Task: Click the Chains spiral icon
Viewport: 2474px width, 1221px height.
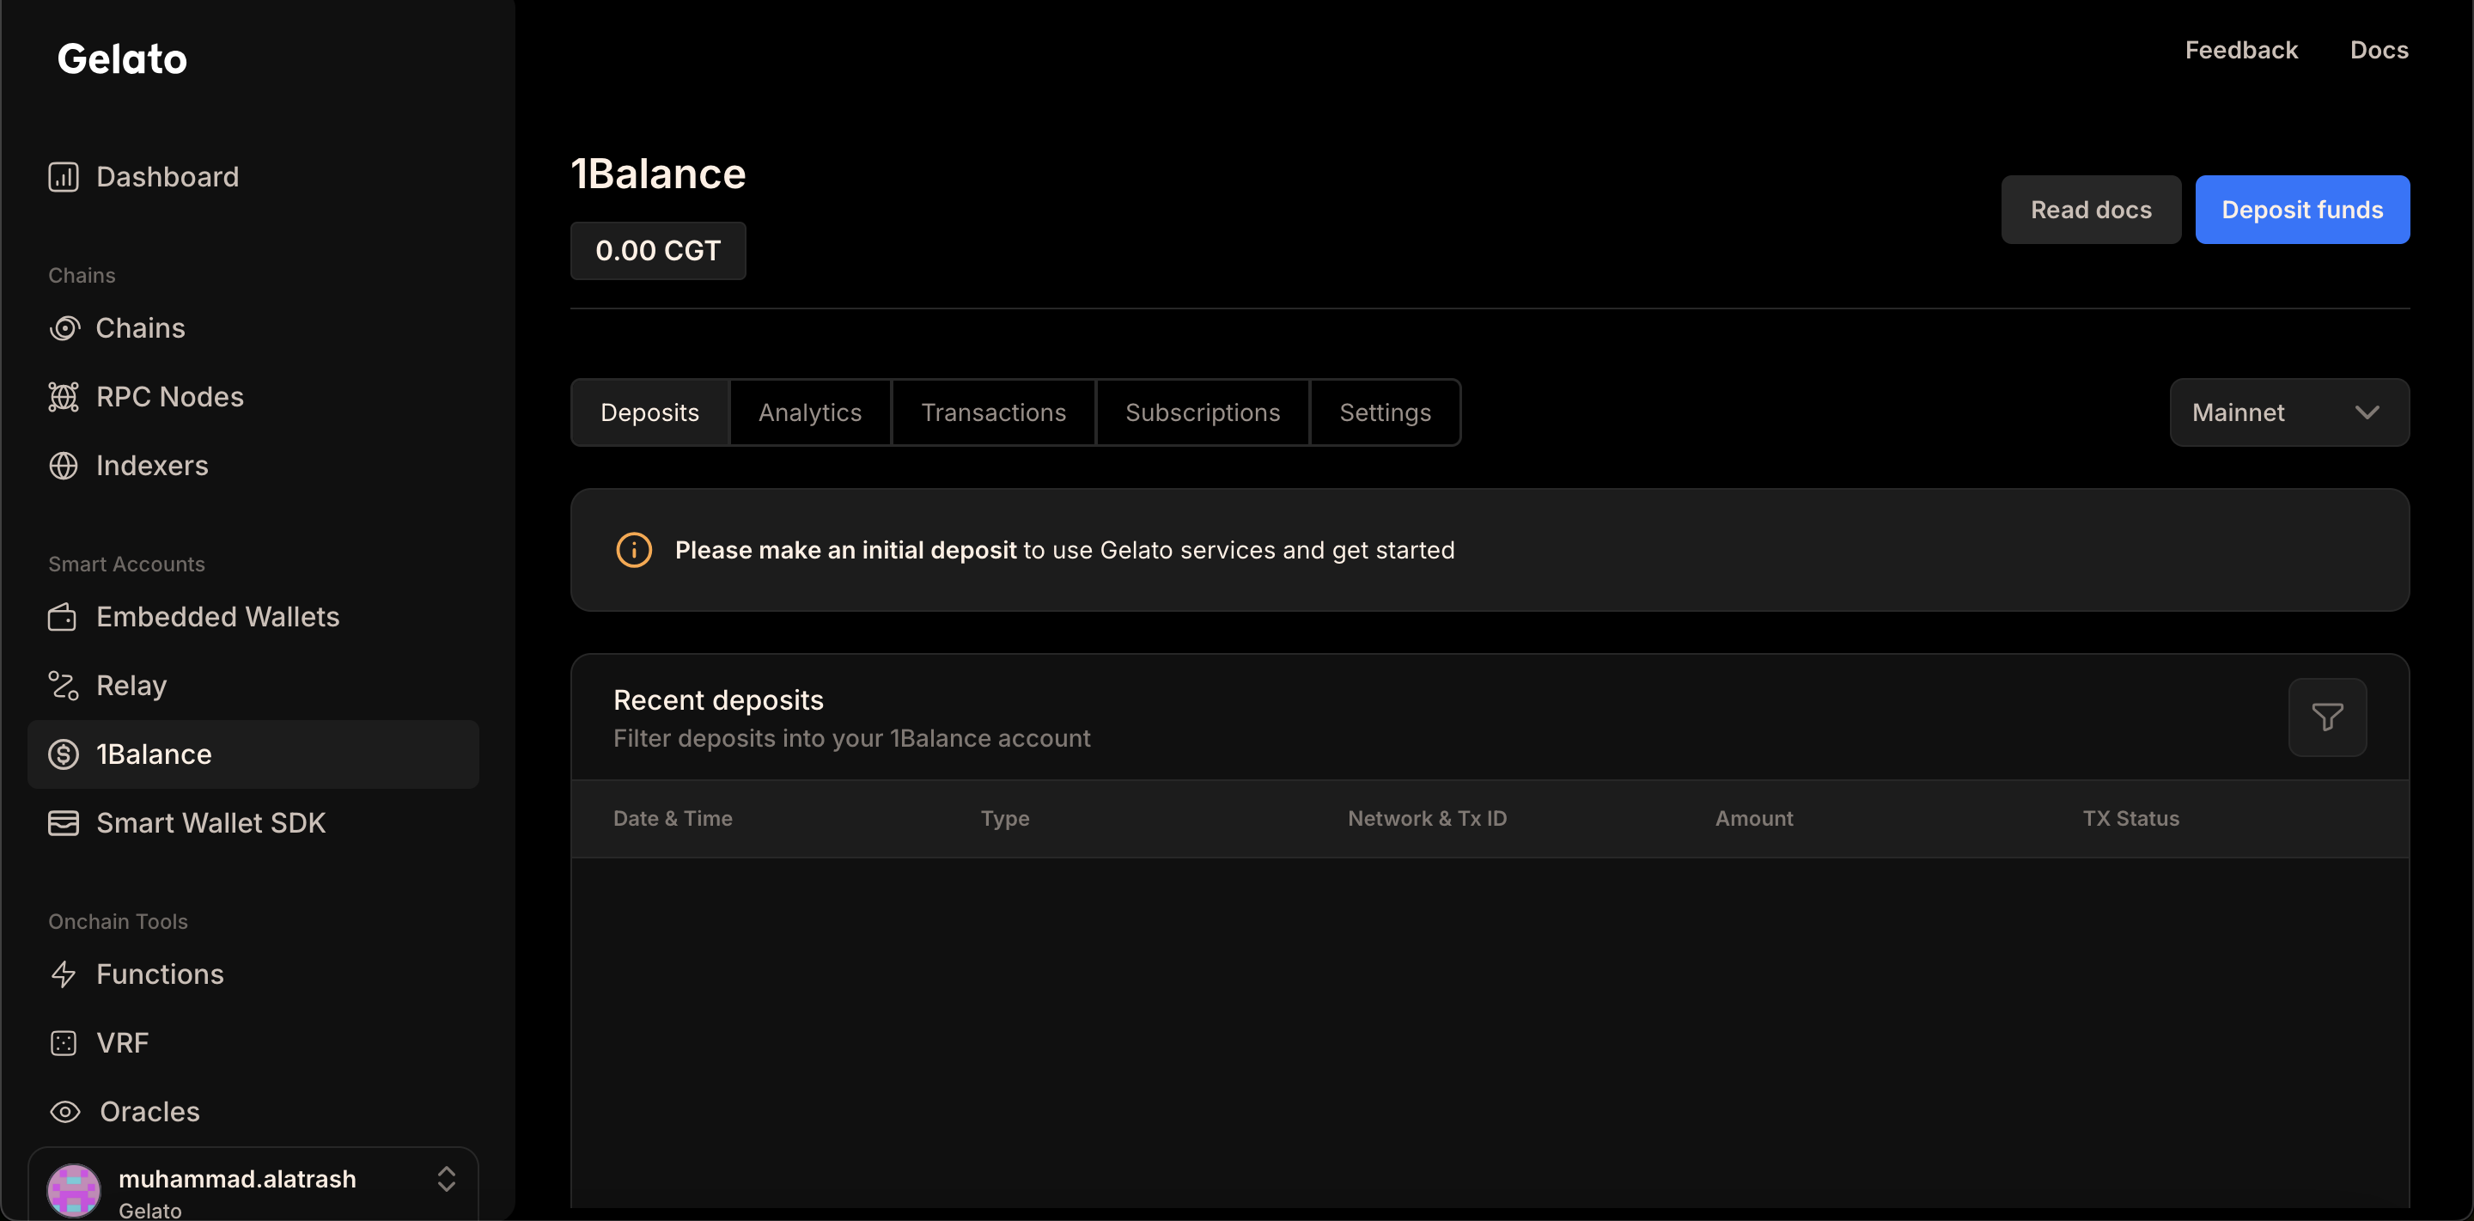Action: (x=64, y=328)
